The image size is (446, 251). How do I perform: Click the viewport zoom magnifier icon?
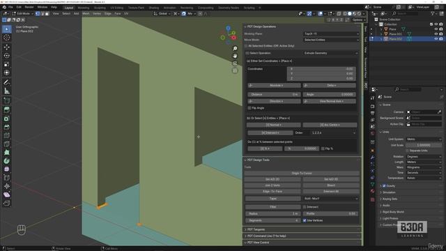(x=235, y=49)
